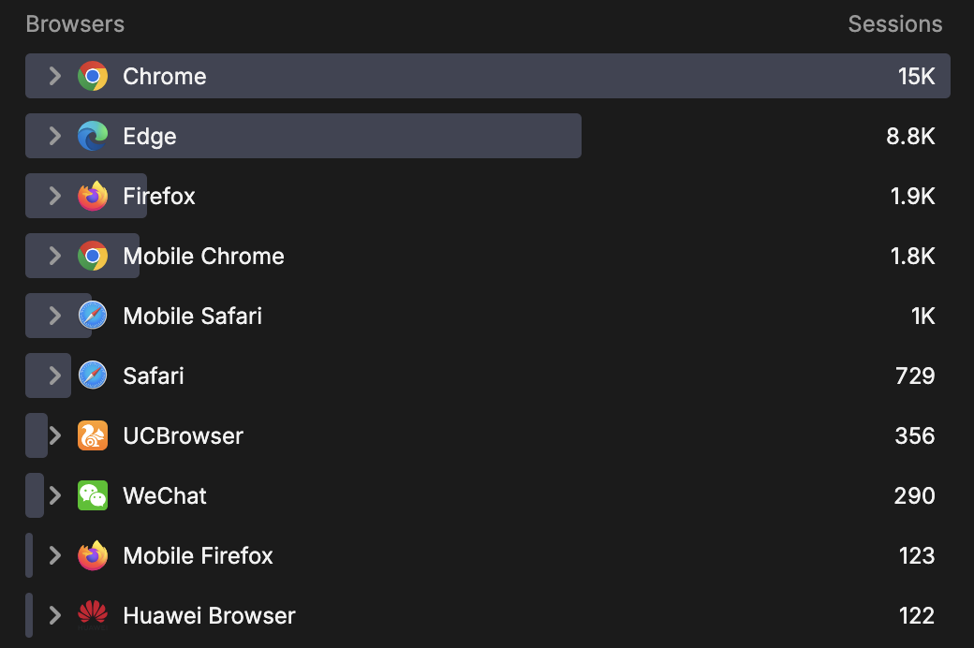Expand the Safari row chevron
Viewport: 974px width, 648px height.
coord(55,376)
